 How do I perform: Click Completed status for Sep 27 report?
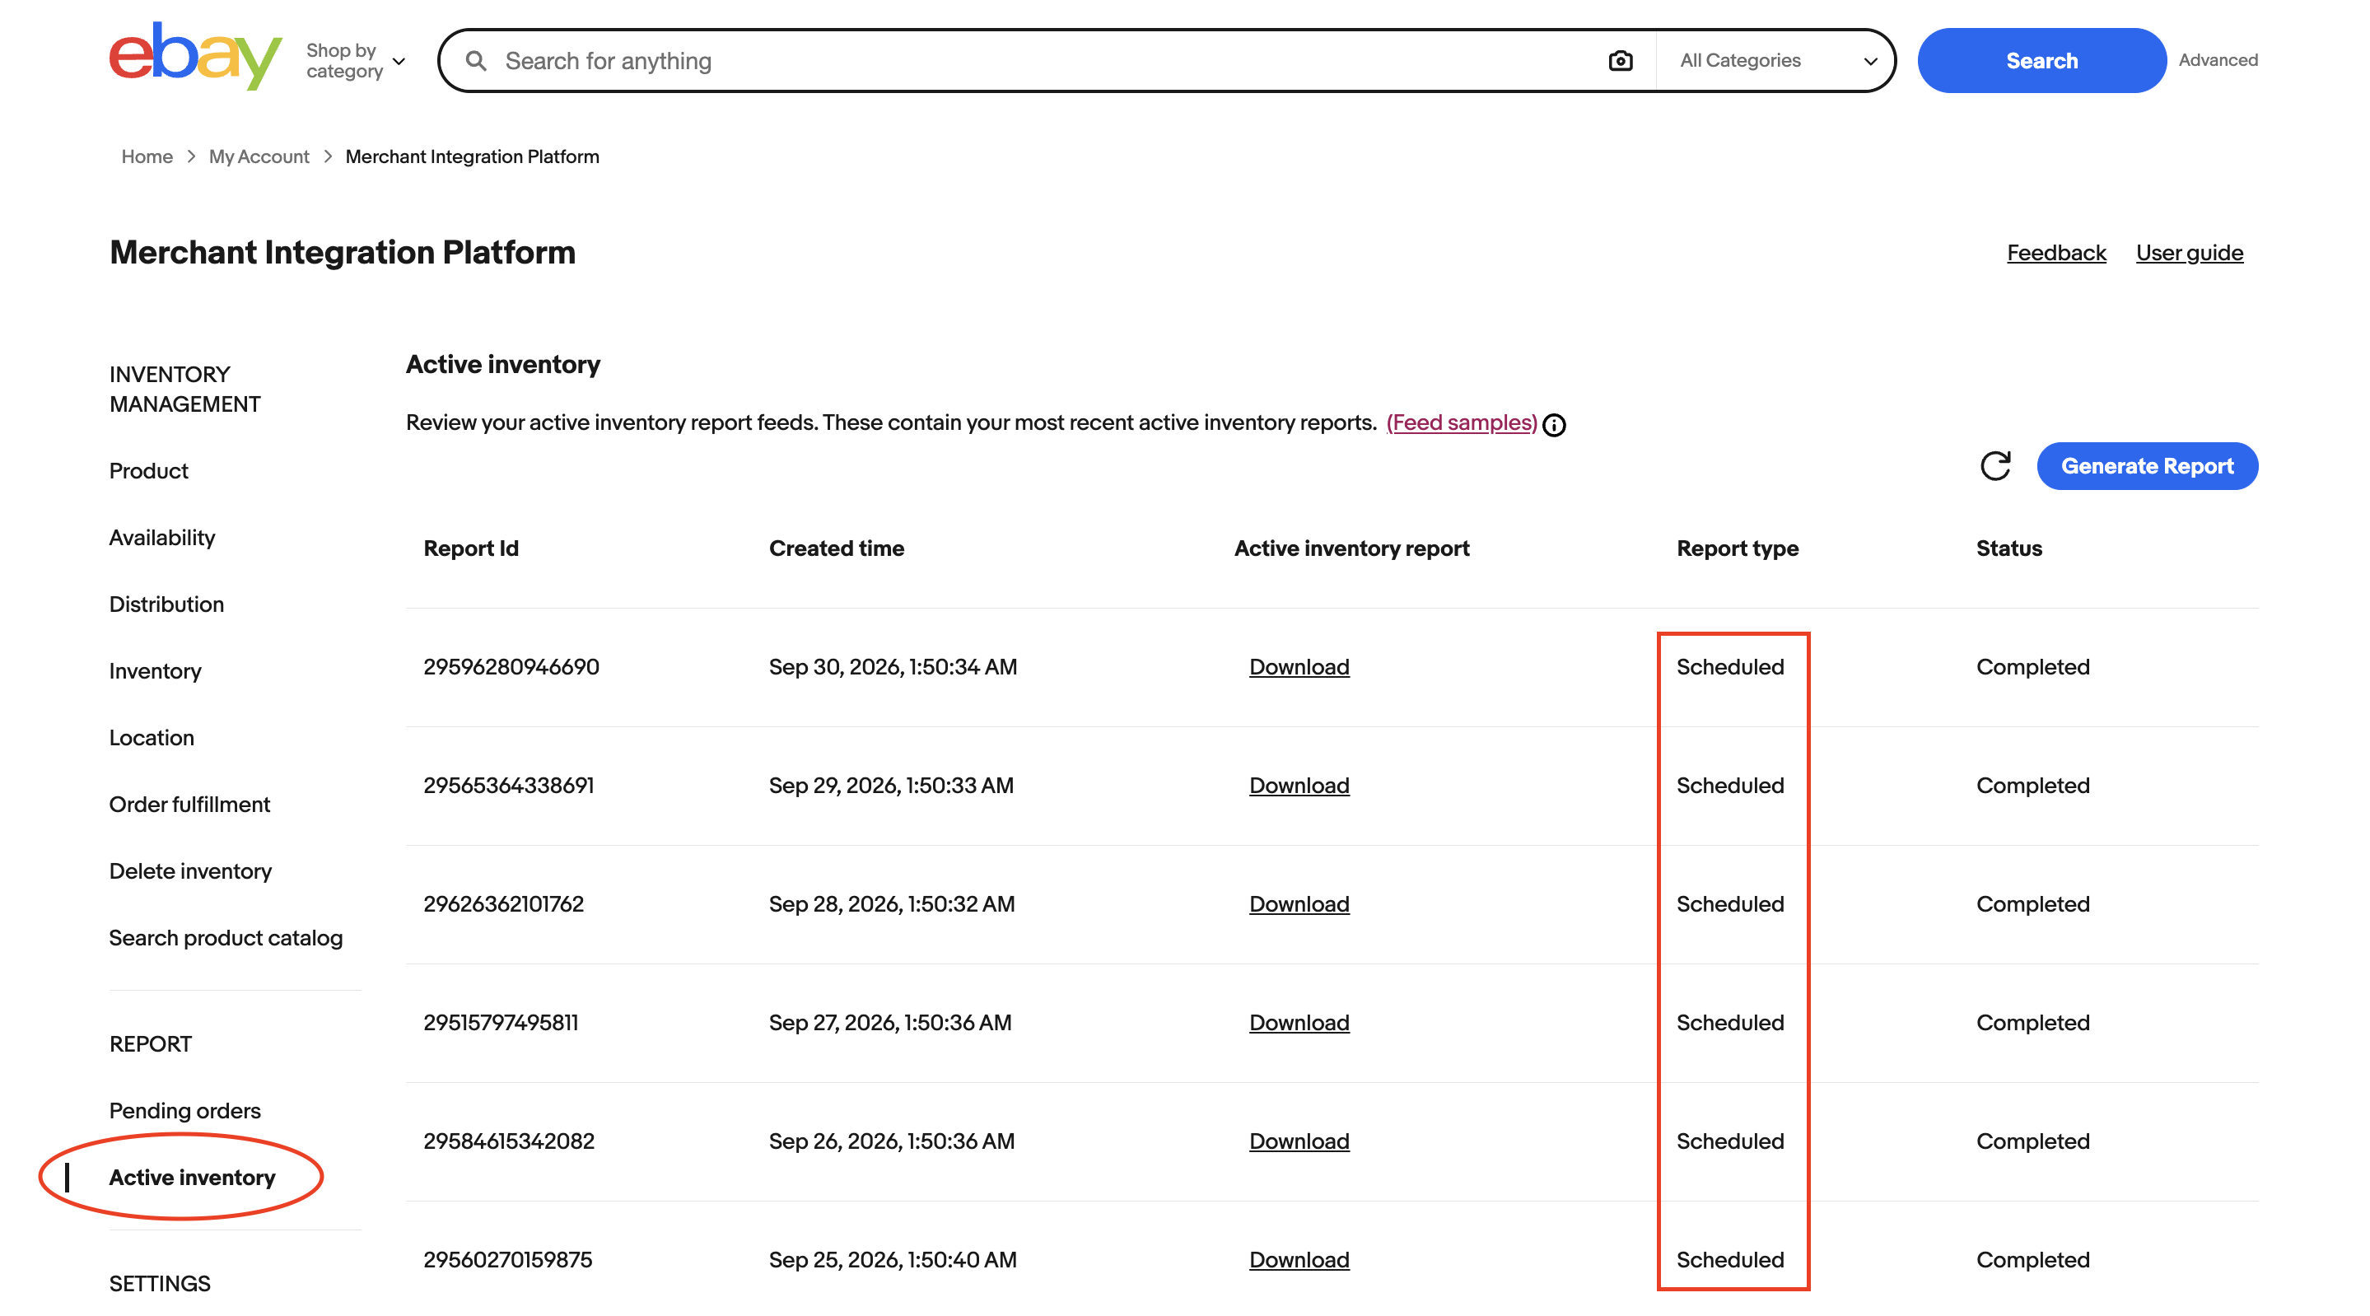pos(2032,1023)
